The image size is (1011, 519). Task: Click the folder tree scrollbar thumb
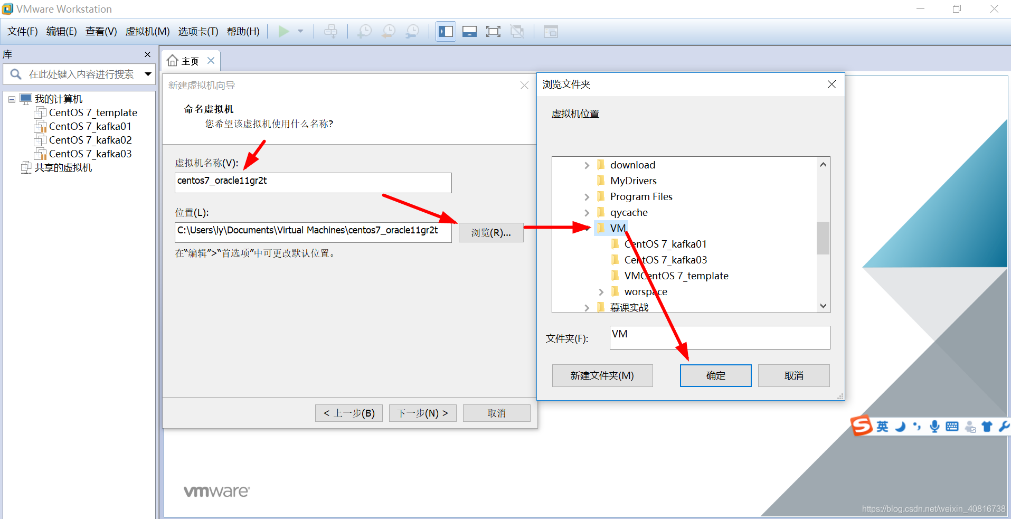823,238
